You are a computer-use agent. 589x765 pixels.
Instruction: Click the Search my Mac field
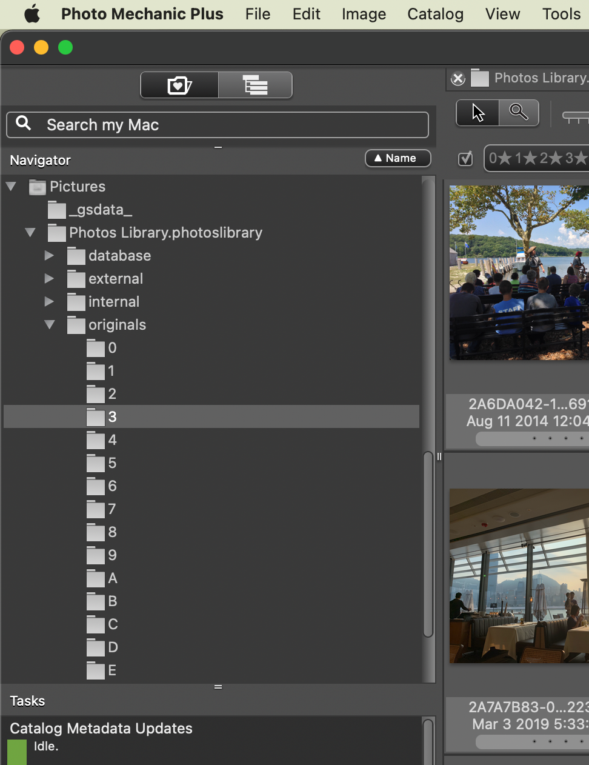(218, 125)
